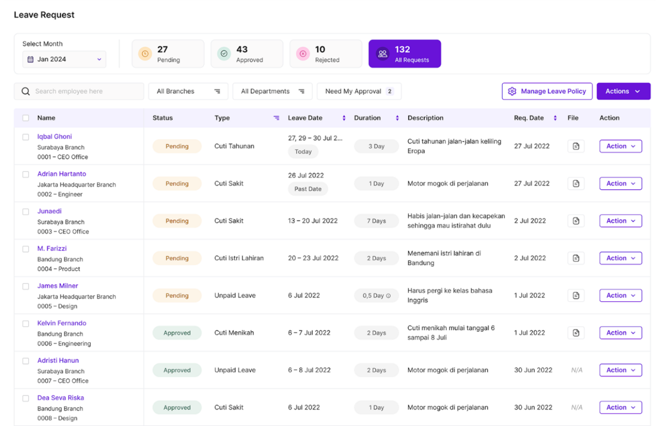Open Dea Seva Riska's employee profile link

60,398
